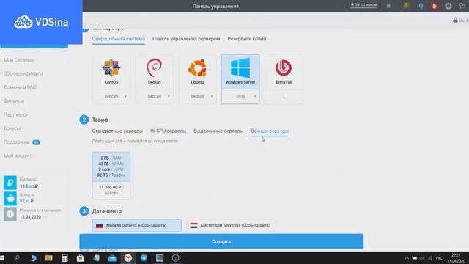
Task: Open the 55 отзывов reviews link
Action: [363, 5]
